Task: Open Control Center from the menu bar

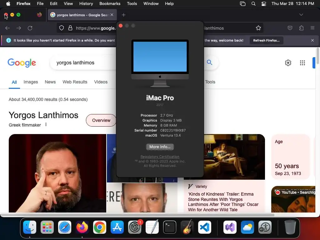Action: [x=264, y=4]
